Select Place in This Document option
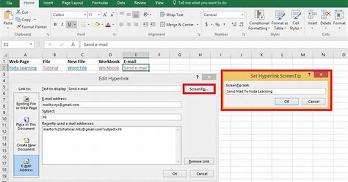Viewport: 348px width, 182px height. tap(26, 123)
